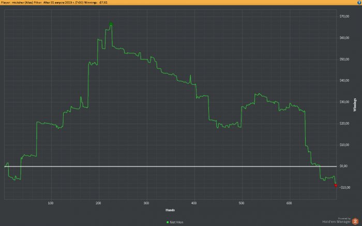Click the Hold'em Manager 2 orange logo icon

tap(355, 221)
